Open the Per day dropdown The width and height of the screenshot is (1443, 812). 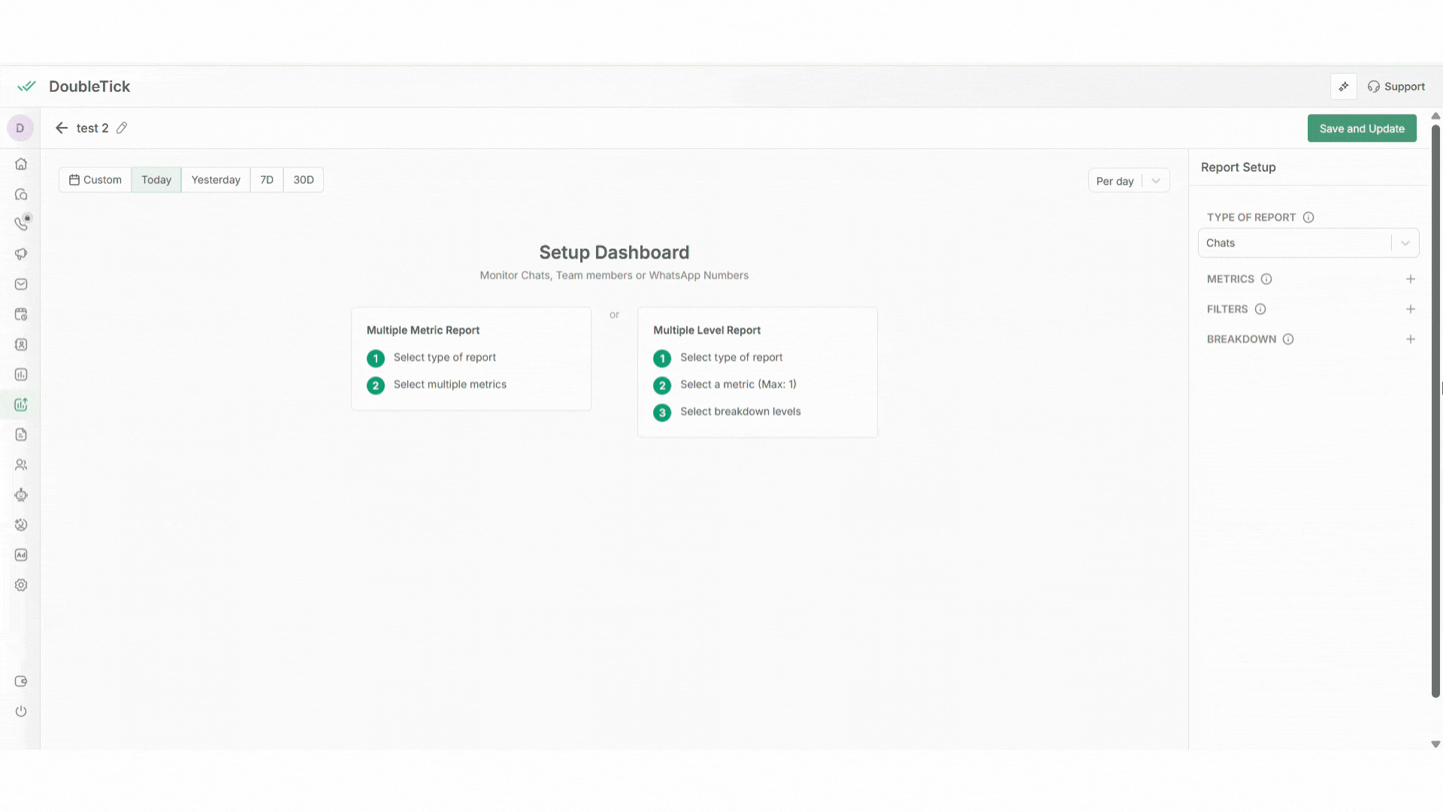coord(1128,180)
